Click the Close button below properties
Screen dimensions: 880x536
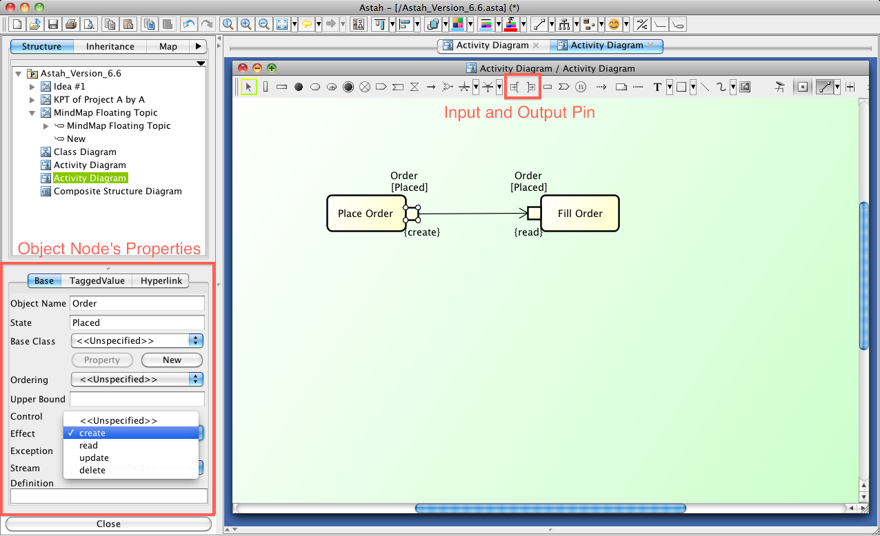click(108, 524)
